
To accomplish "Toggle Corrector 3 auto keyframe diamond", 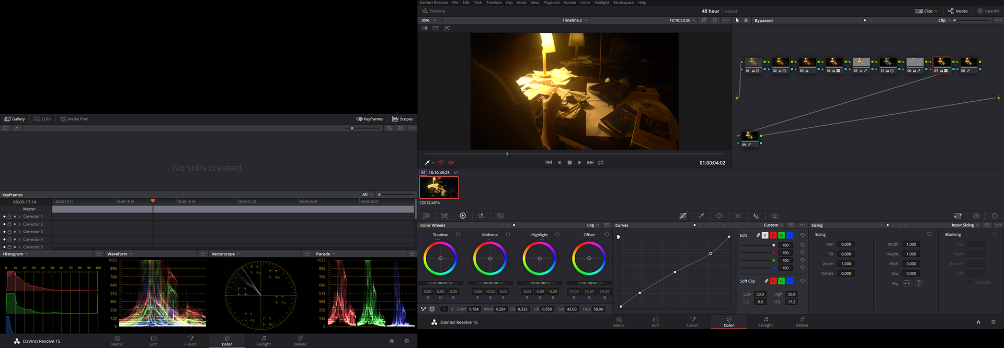I will click(15, 232).
